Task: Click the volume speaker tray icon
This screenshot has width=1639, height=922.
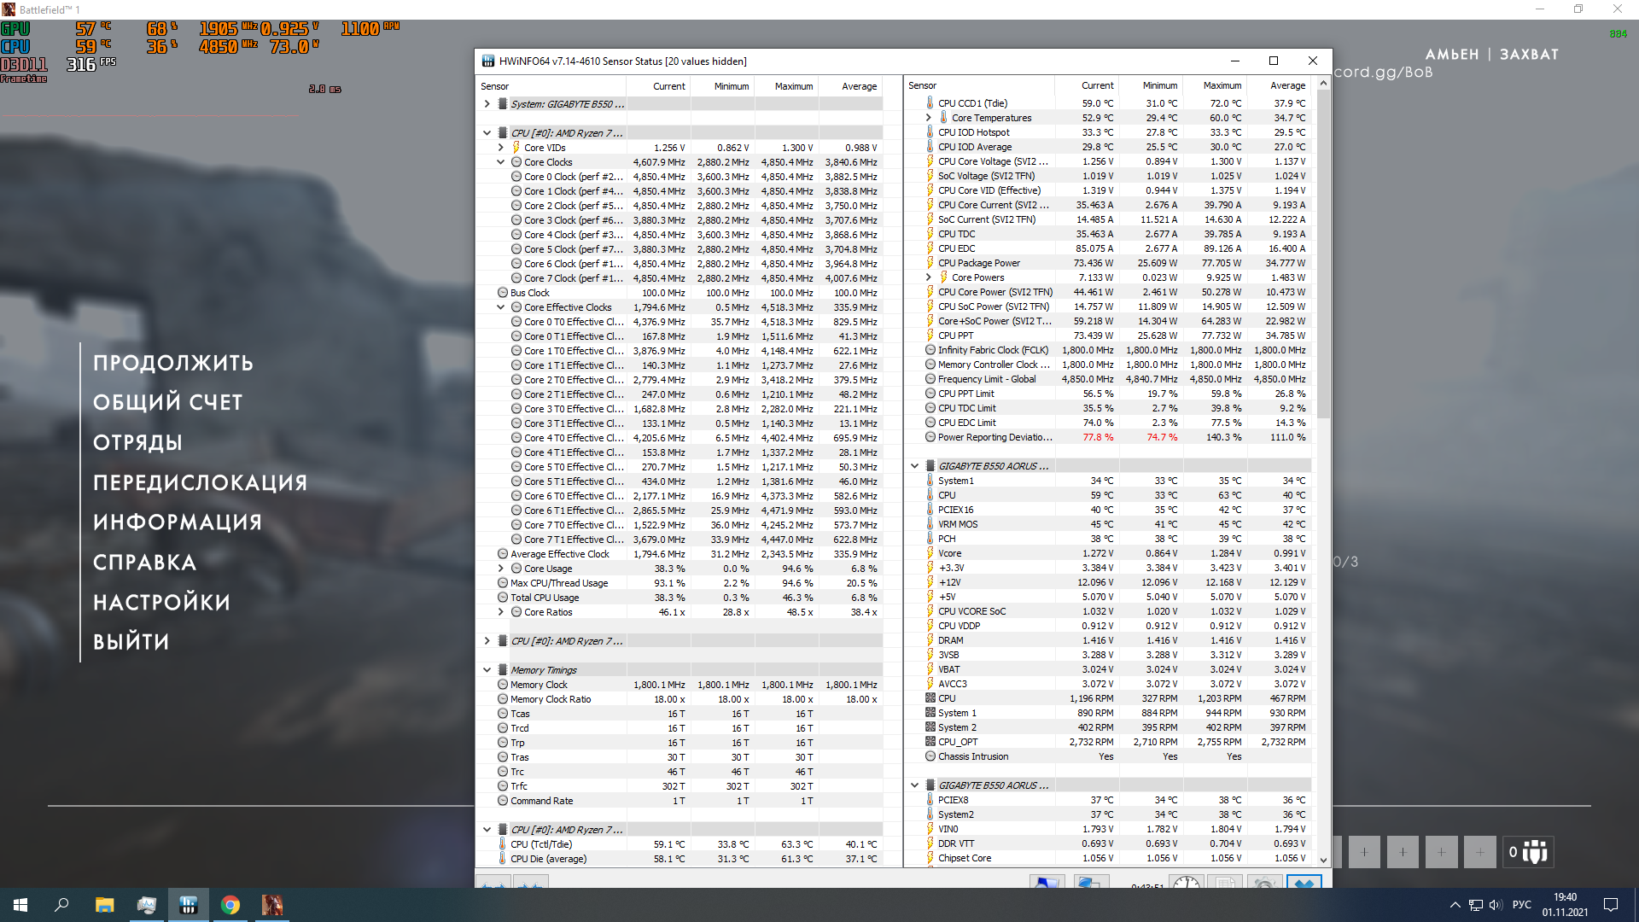Action: pos(1495,905)
